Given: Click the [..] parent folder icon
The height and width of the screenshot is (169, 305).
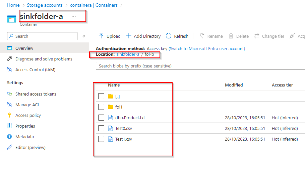Looking at the screenshot, I should coord(111,96).
